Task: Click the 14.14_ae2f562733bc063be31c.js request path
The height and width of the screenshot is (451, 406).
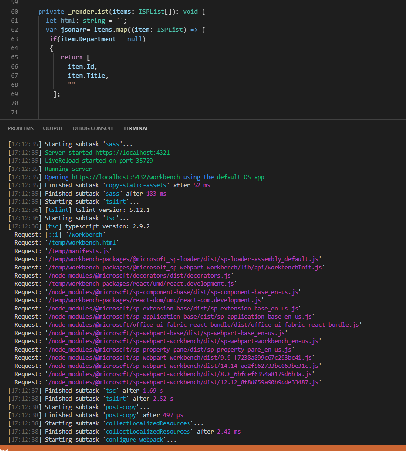Action: click(184, 366)
